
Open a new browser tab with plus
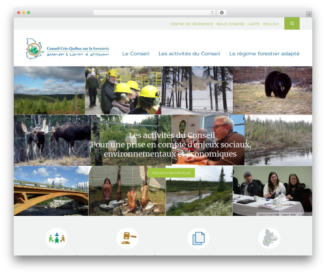(x=309, y=14)
